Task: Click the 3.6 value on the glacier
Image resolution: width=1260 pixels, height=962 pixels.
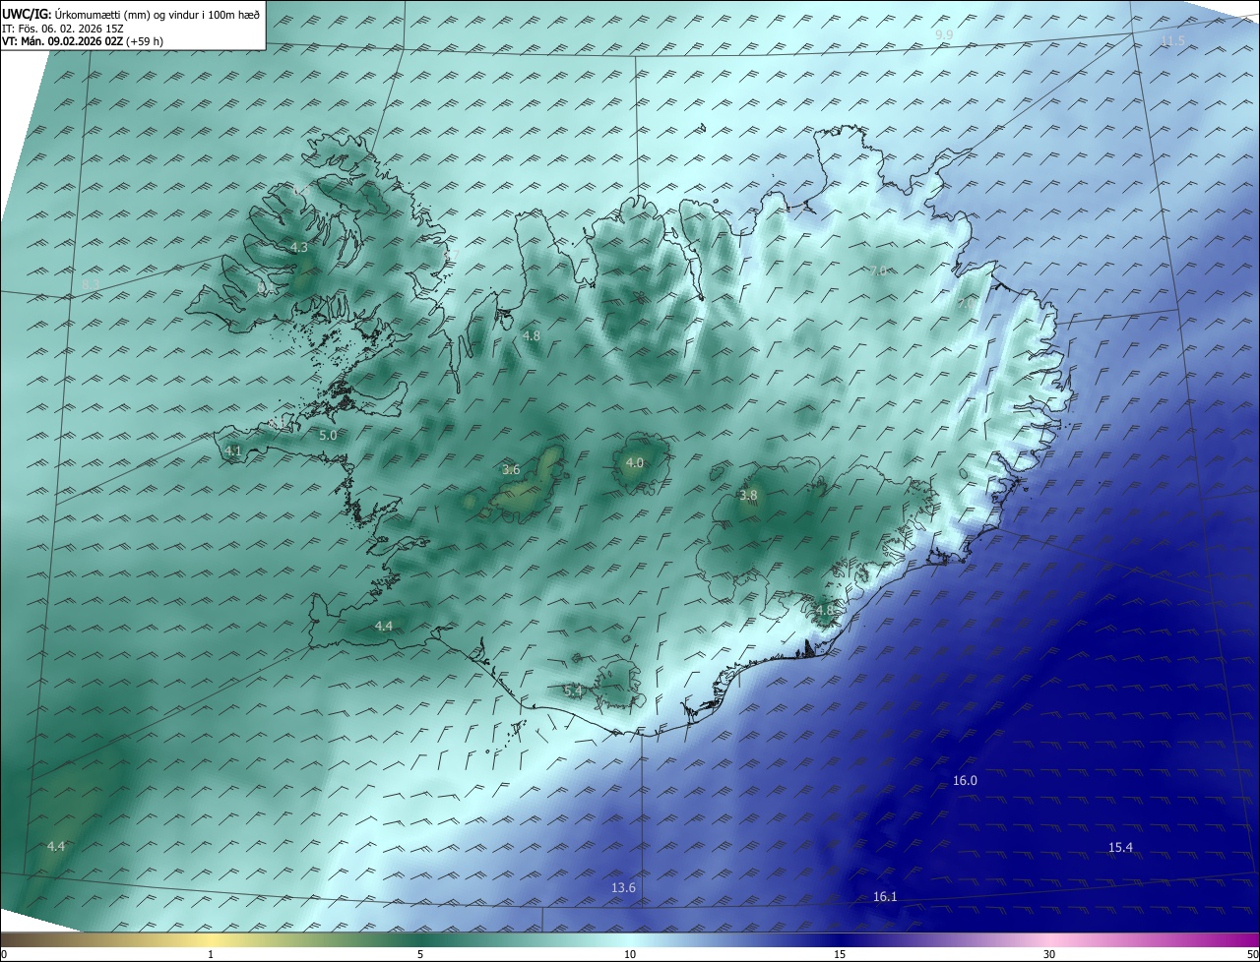Action: (x=511, y=470)
